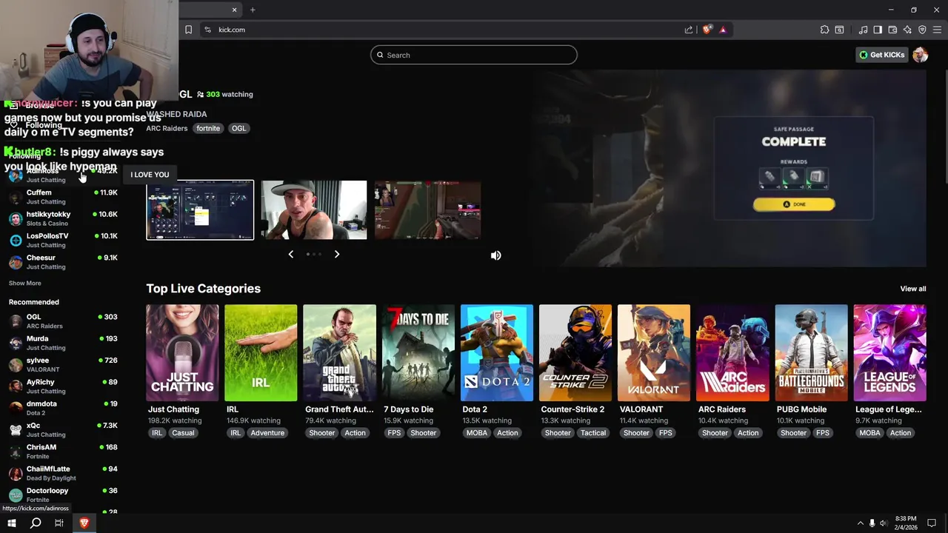Open the Dota 2 category card
The height and width of the screenshot is (533, 948).
(x=497, y=353)
